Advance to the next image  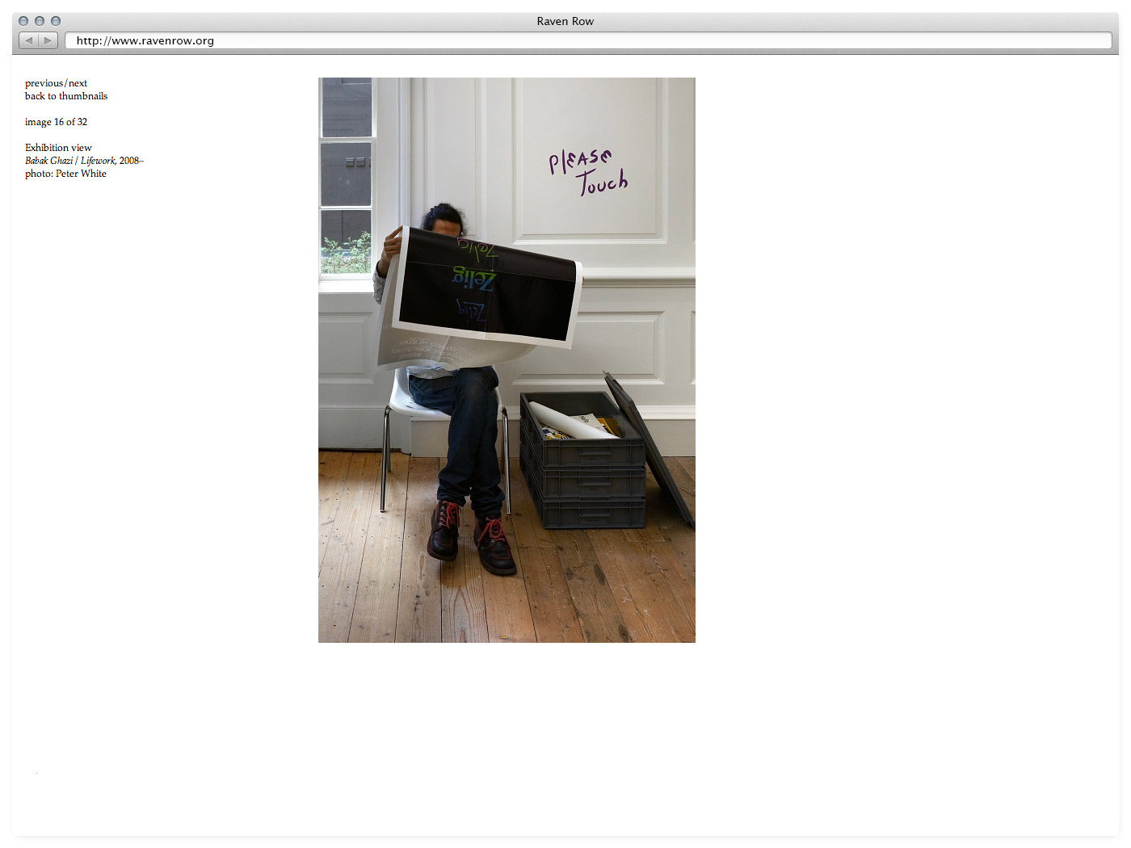[x=78, y=83]
